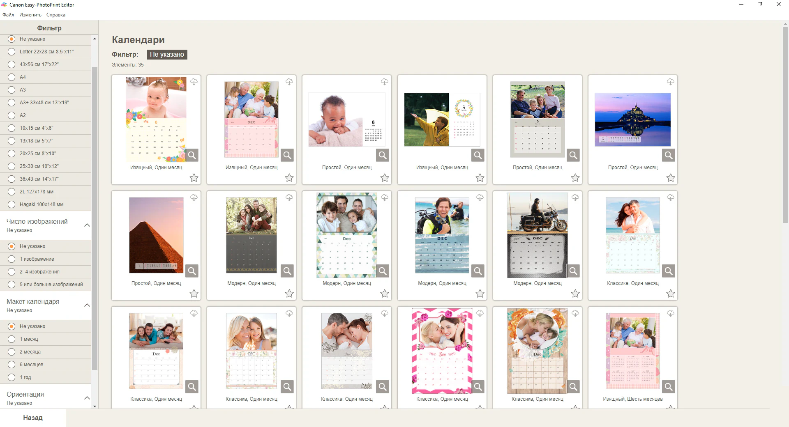The width and height of the screenshot is (789, 427).
Task: Favorite the pyramid «Простой, Один месяц» template
Action: pyautogui.click(x=194, y=294)
